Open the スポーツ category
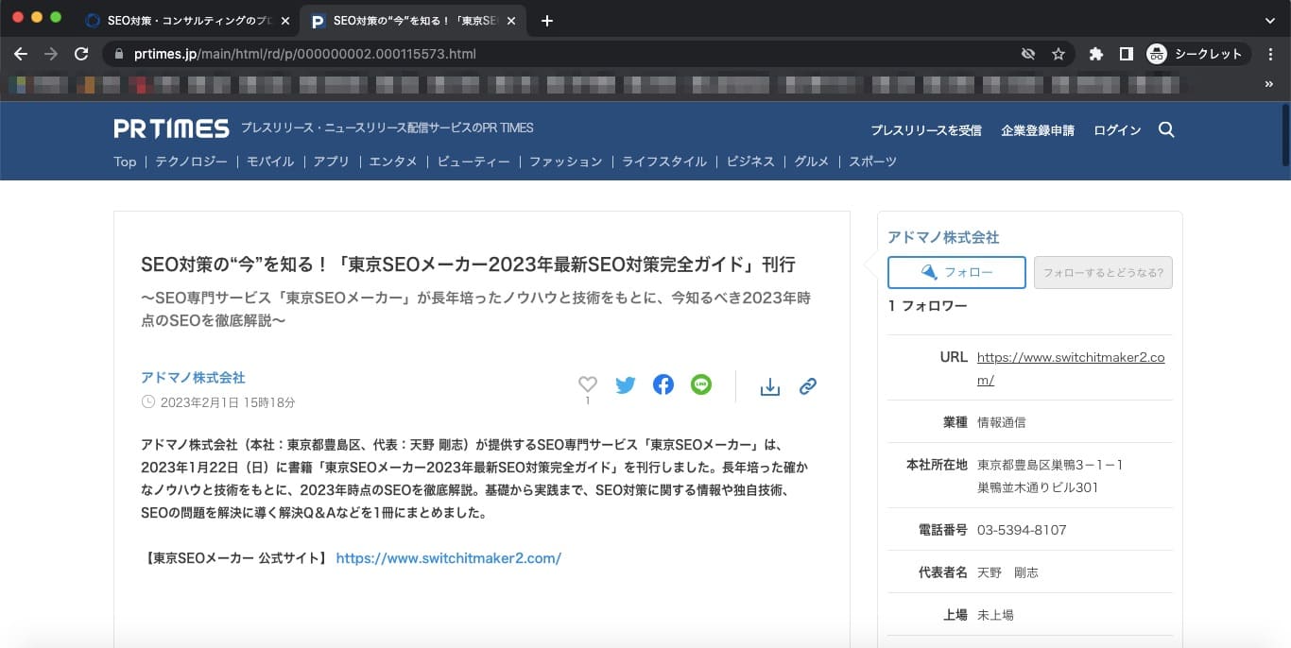 (x=872, y=162)
